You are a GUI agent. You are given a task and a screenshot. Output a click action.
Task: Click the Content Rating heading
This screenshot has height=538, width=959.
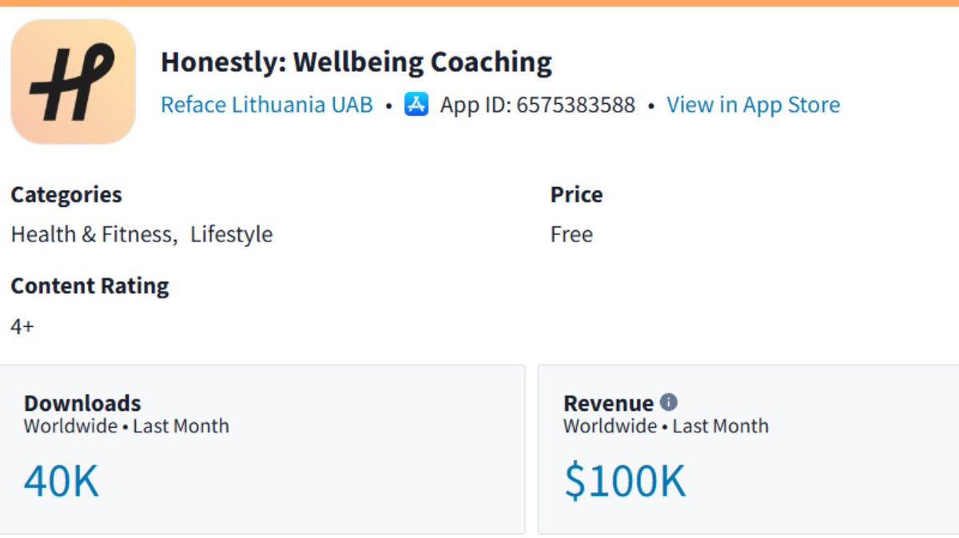[90, 286]
